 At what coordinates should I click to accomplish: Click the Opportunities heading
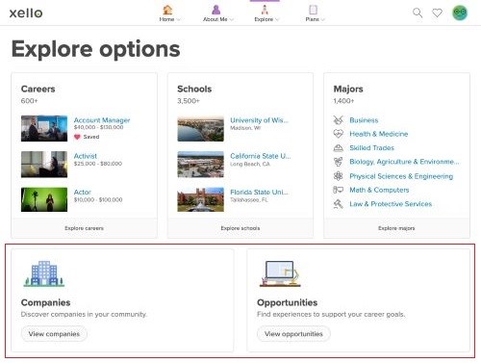(287, 302)
